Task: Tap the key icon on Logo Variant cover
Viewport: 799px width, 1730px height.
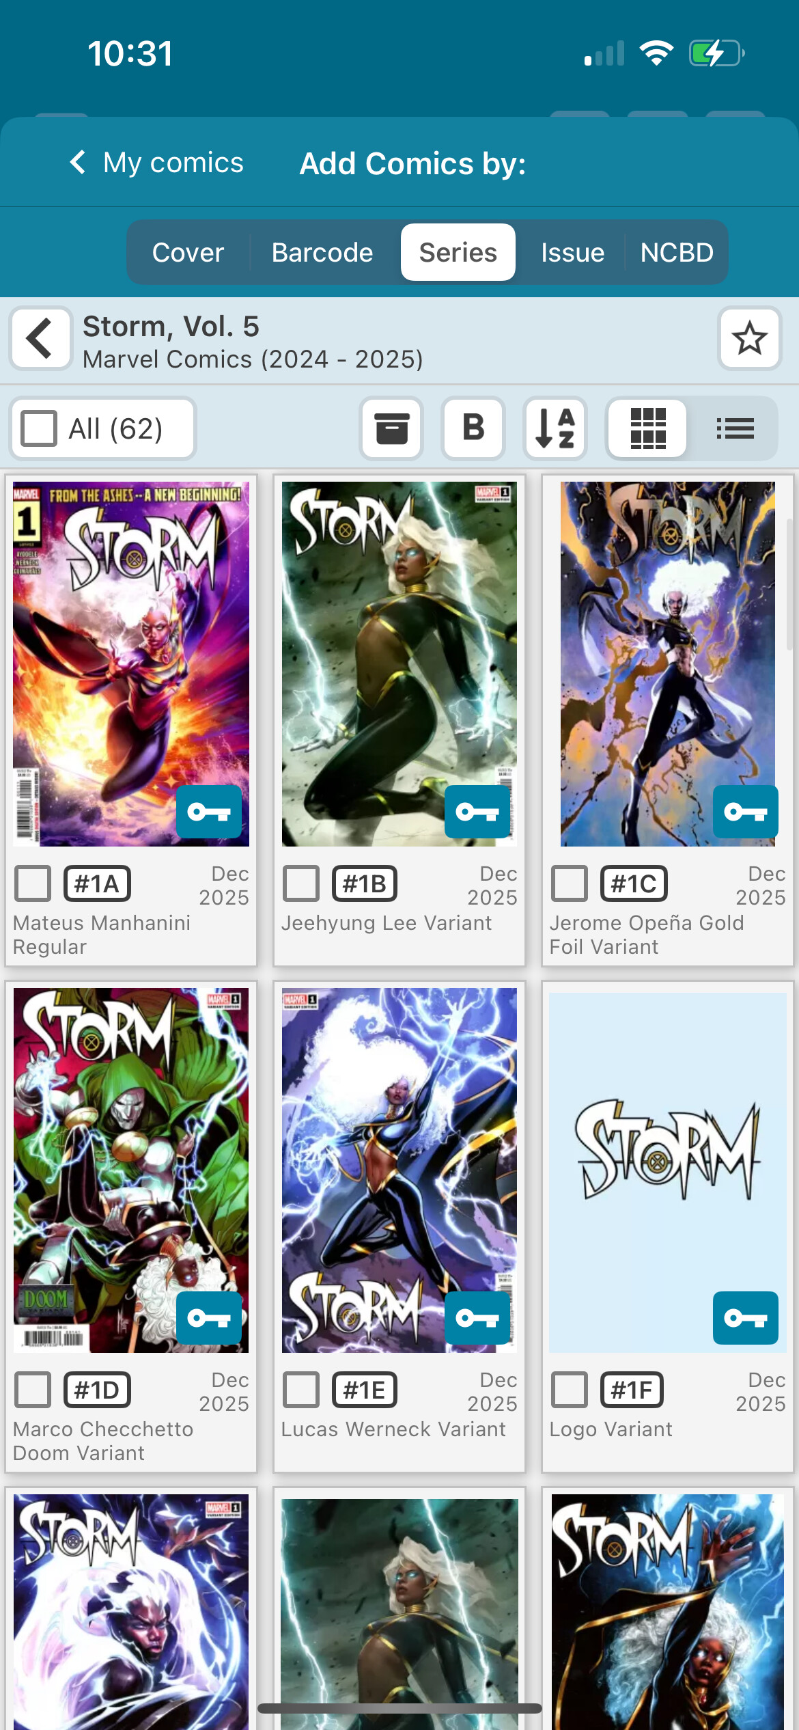Action: [x=746, y=1318]
